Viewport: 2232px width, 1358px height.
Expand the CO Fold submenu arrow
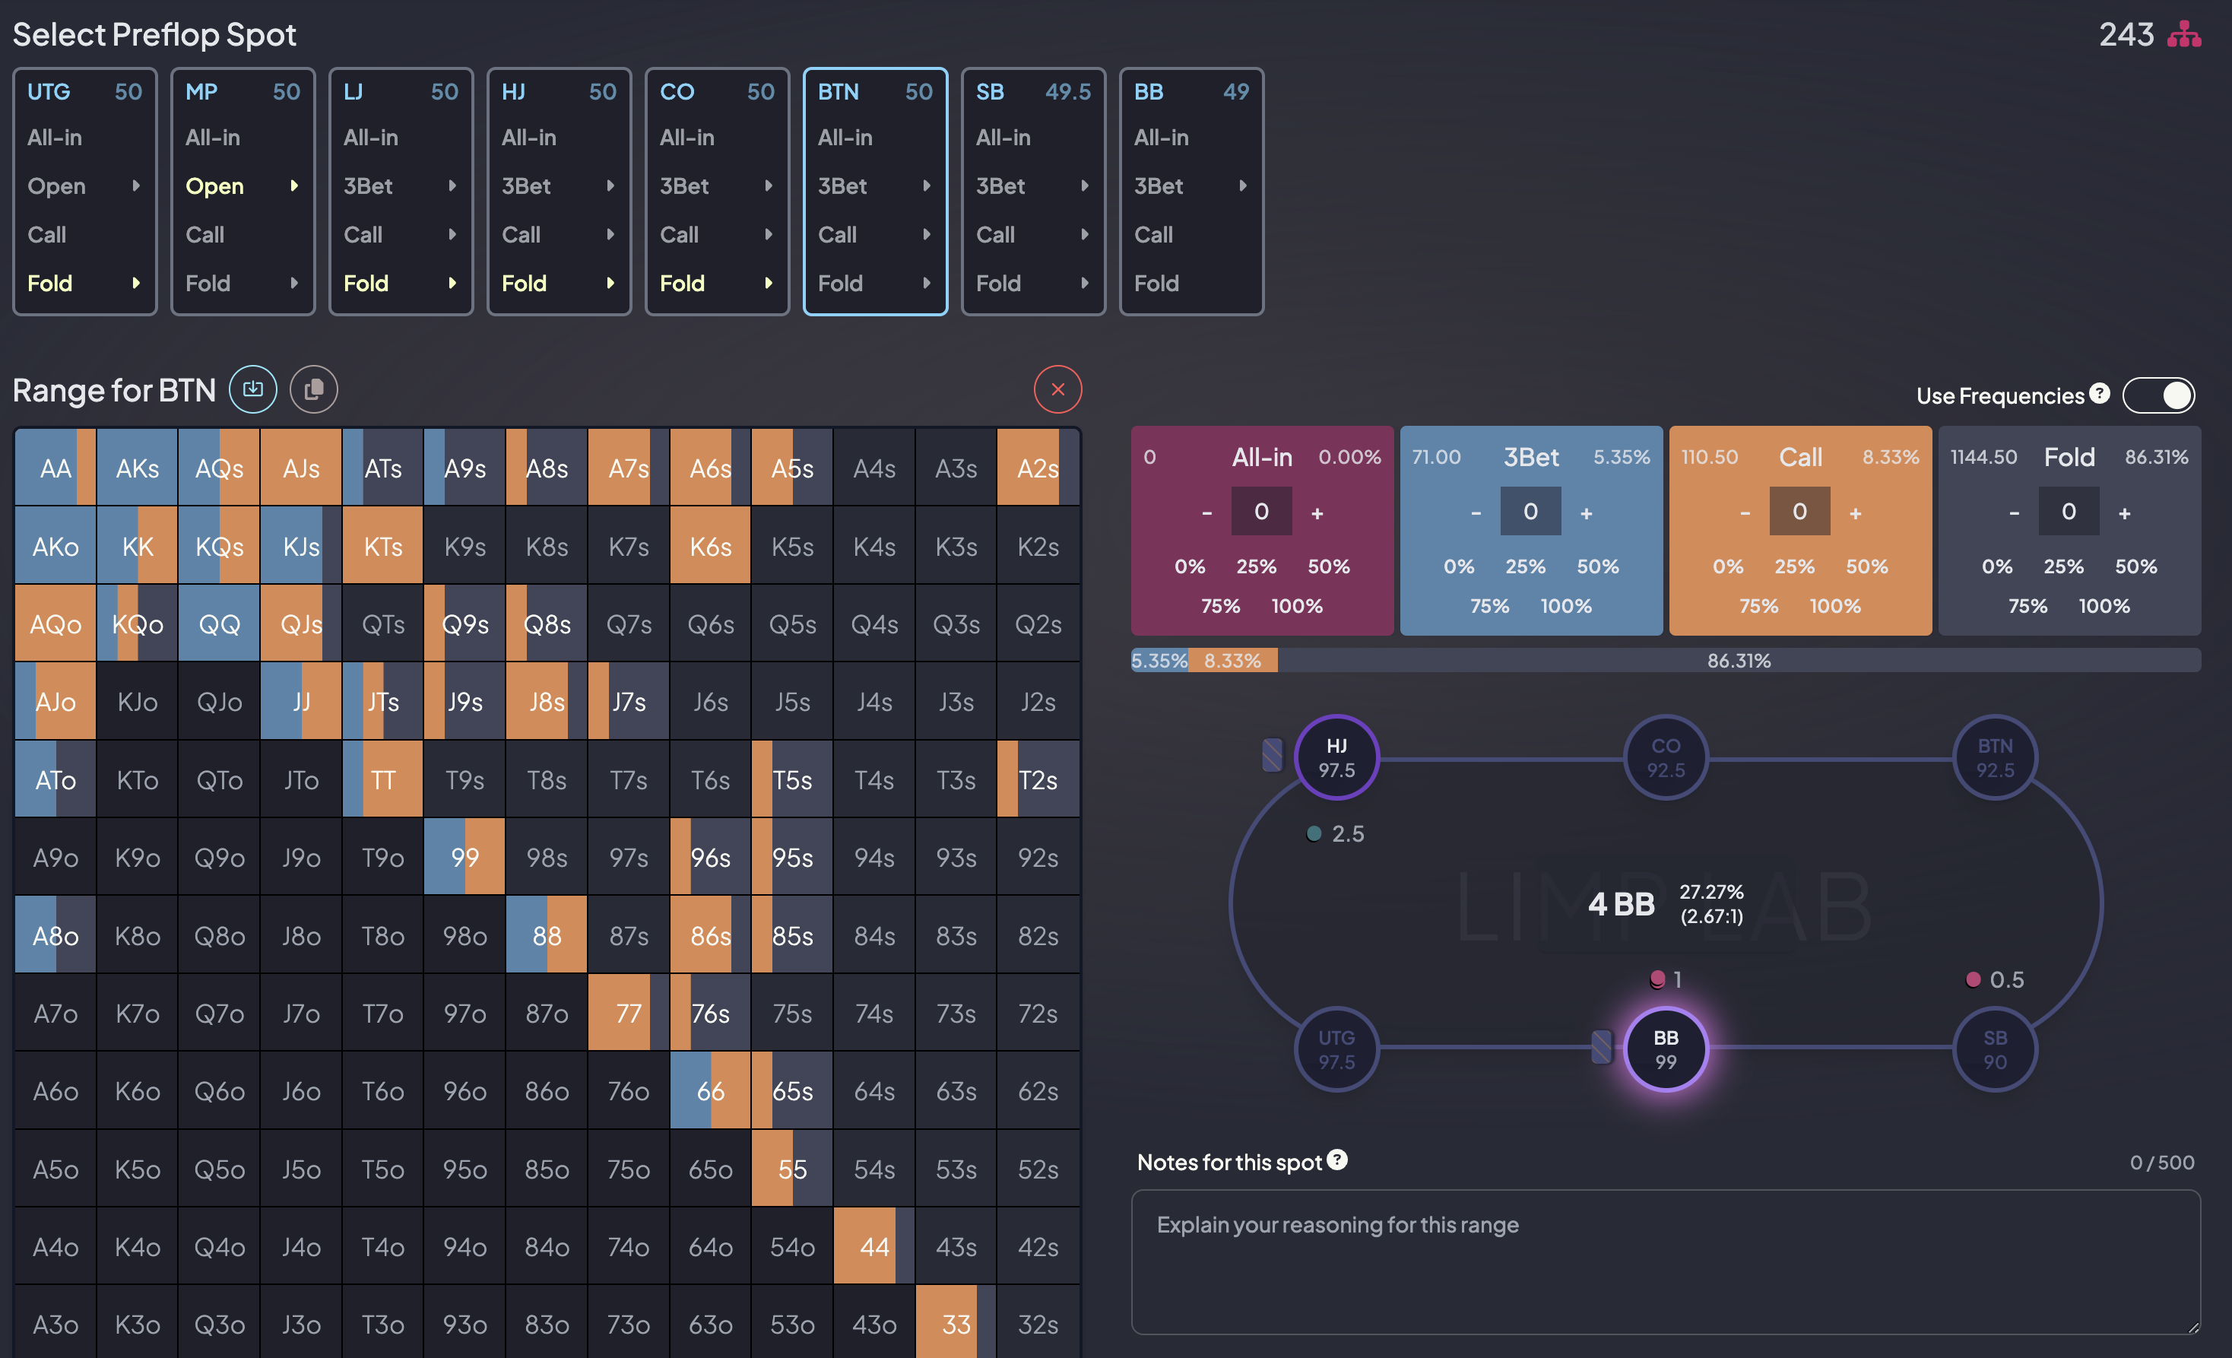(768, 283)
